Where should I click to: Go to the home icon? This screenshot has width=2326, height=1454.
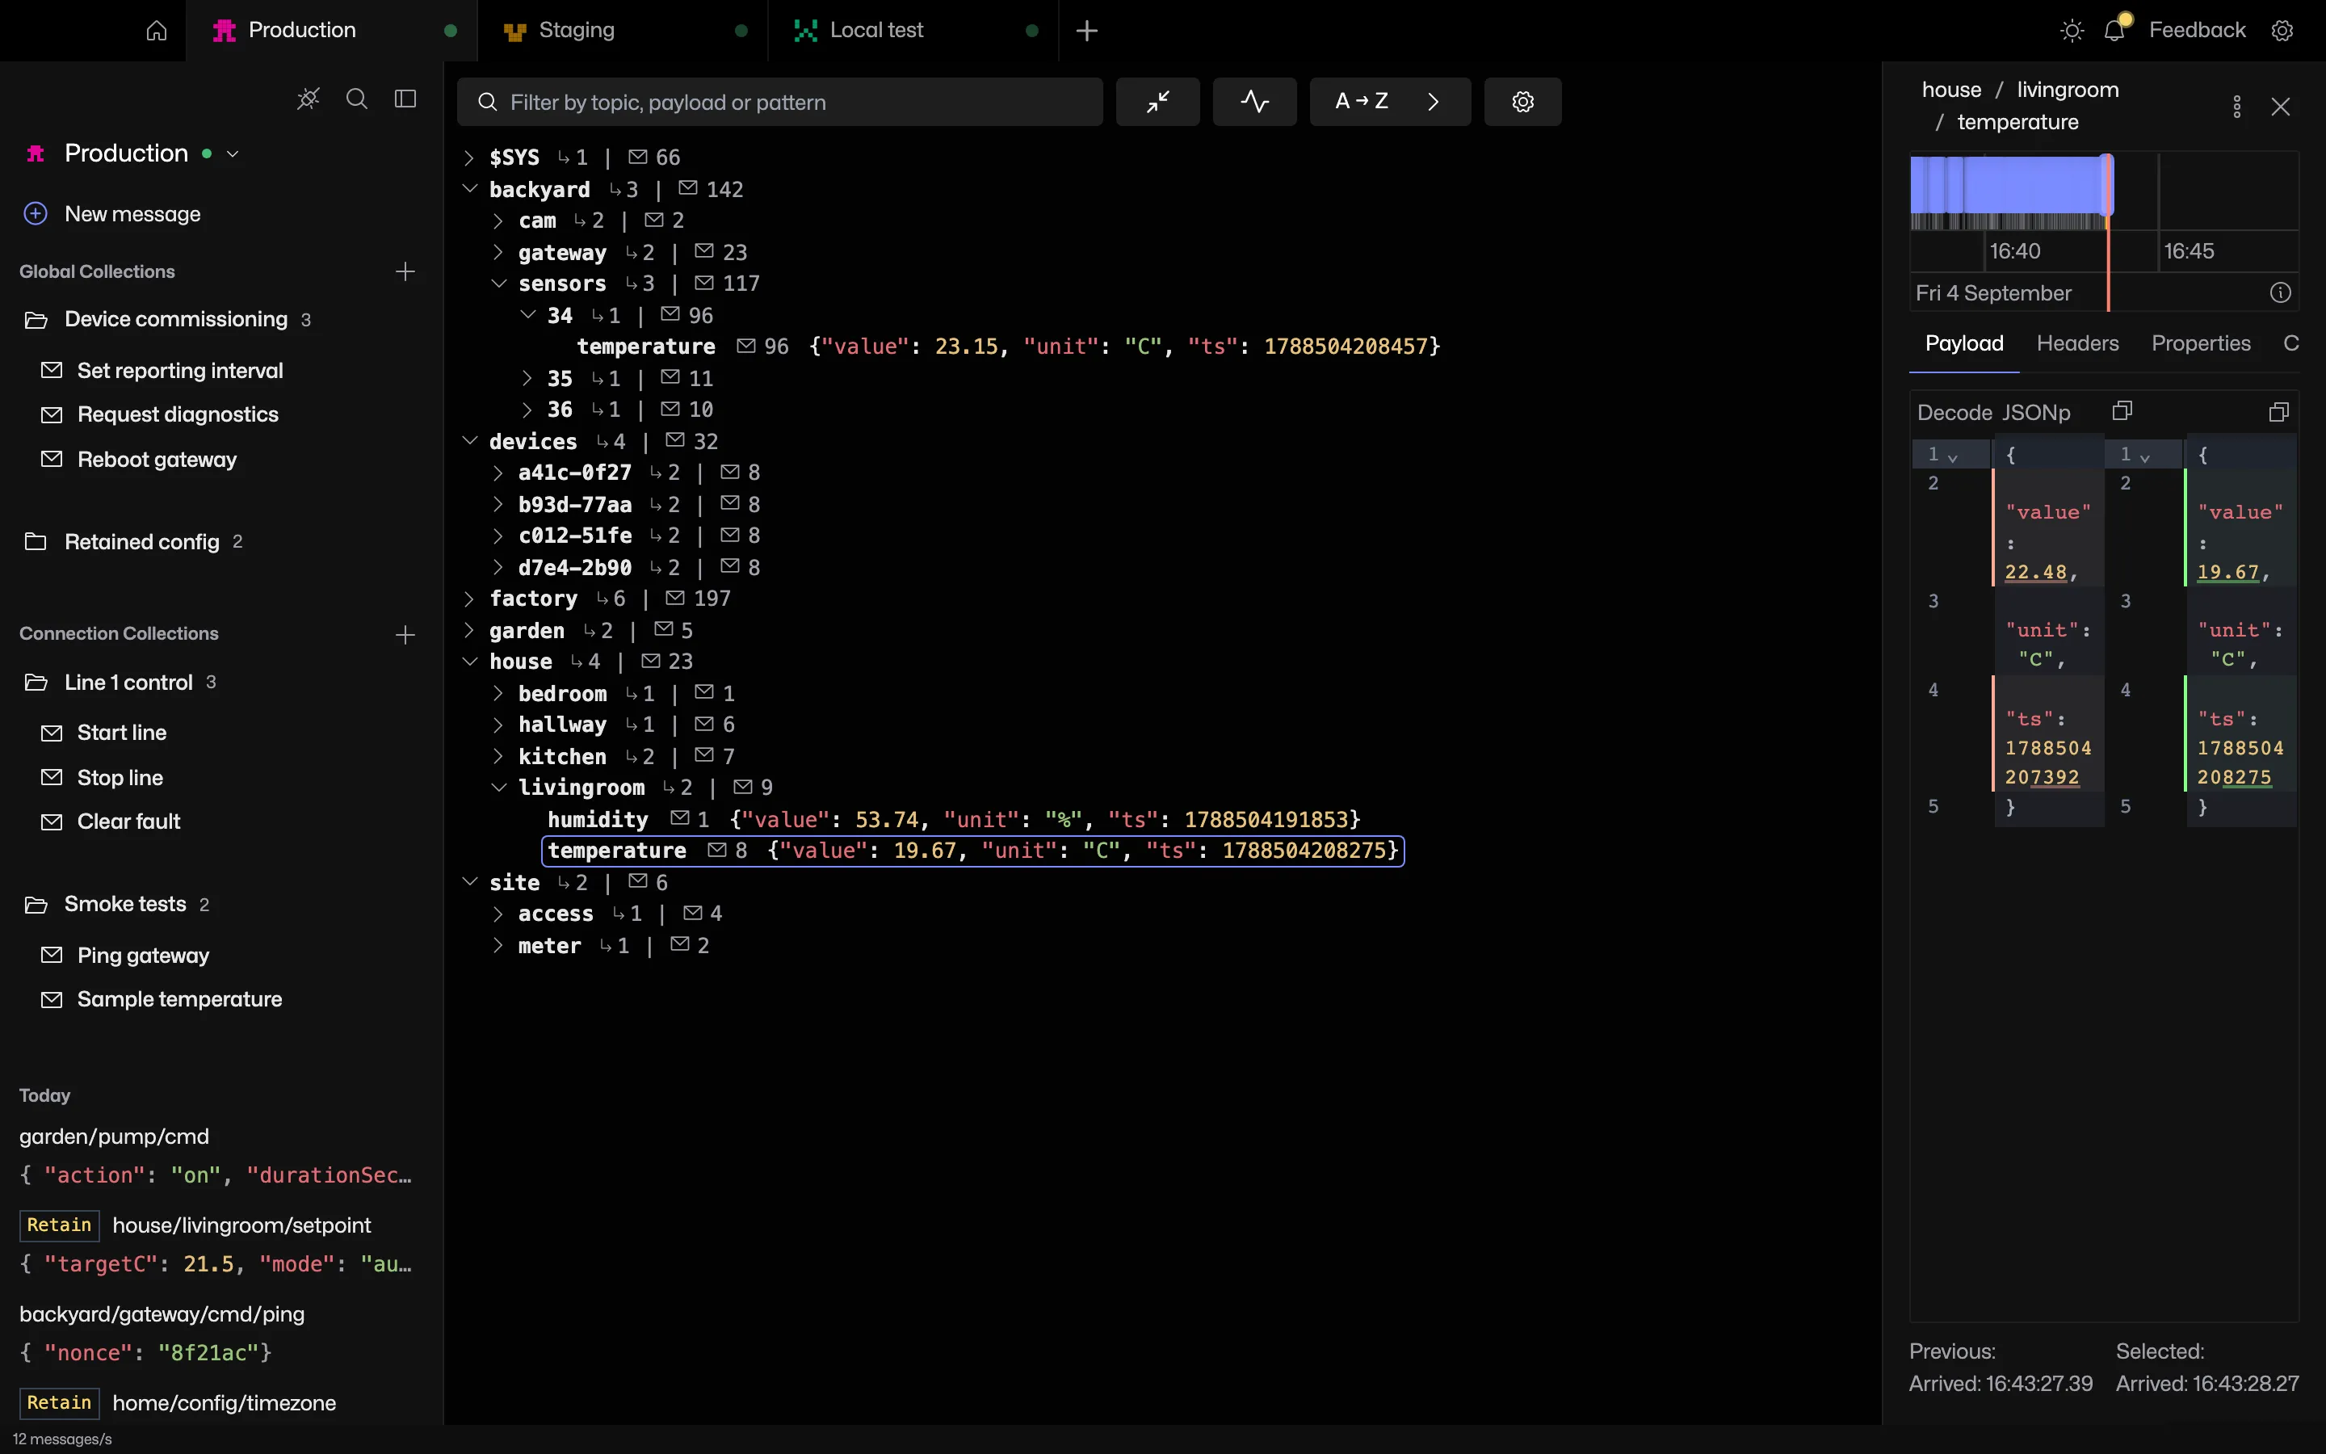(x=156, y=31)
